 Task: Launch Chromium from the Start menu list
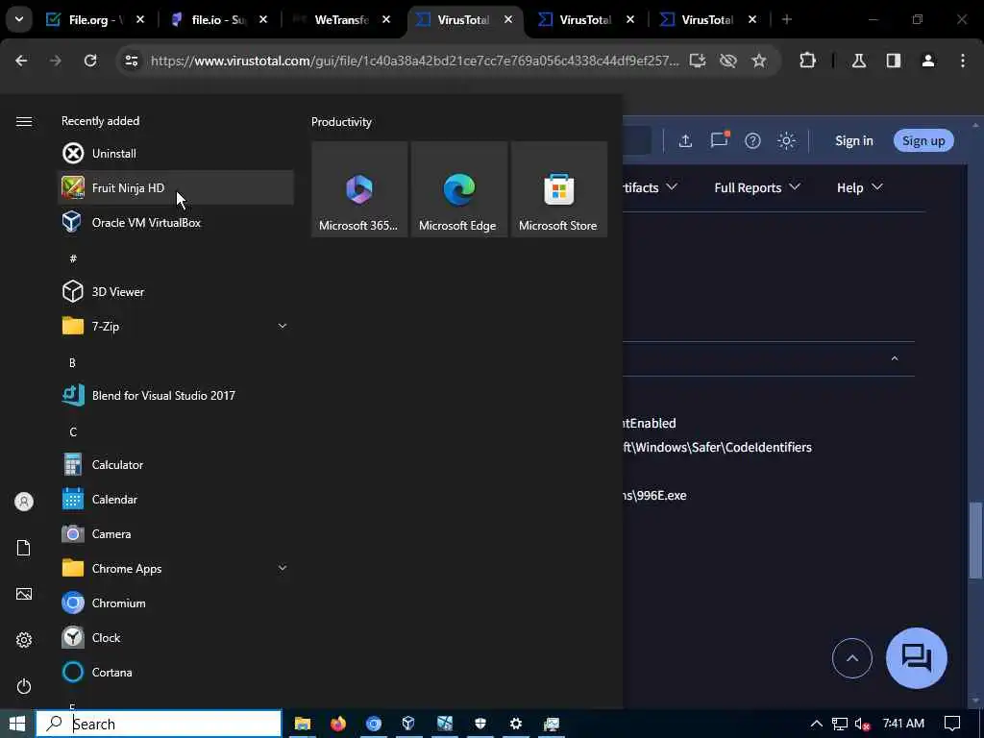point(175,603)
